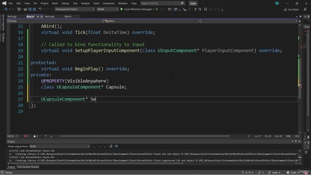Switch to the Item.cpp tab
The width and height of the screenshot is (311, 175).
(x=50, y=17)
